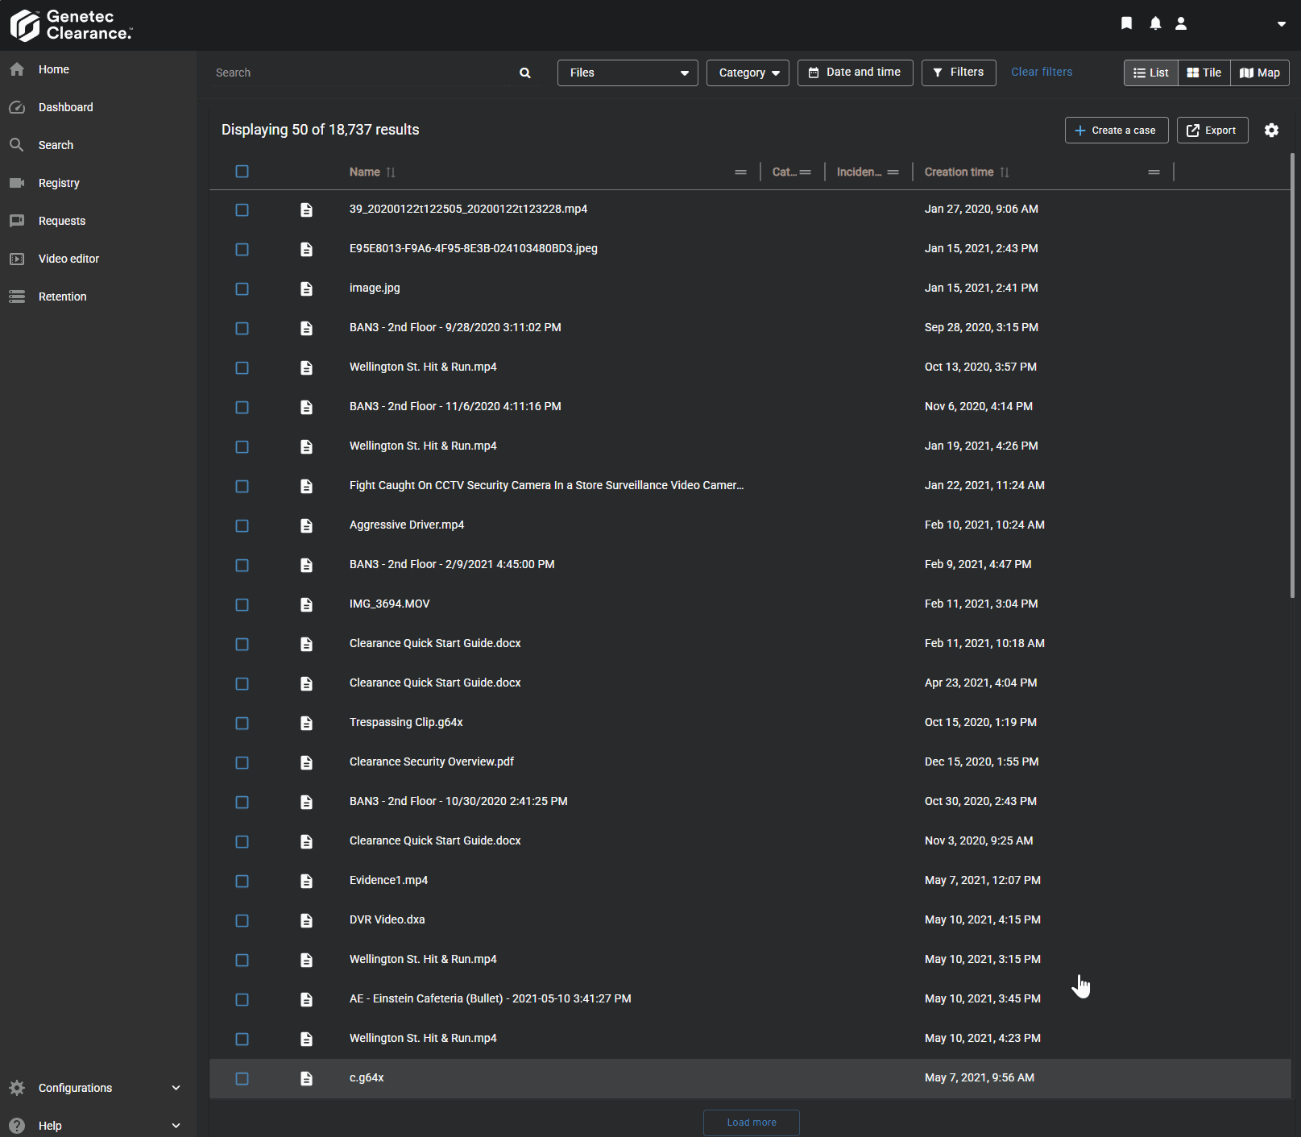
Task: Click the Create a case button
Action: tap(1116, 131)
